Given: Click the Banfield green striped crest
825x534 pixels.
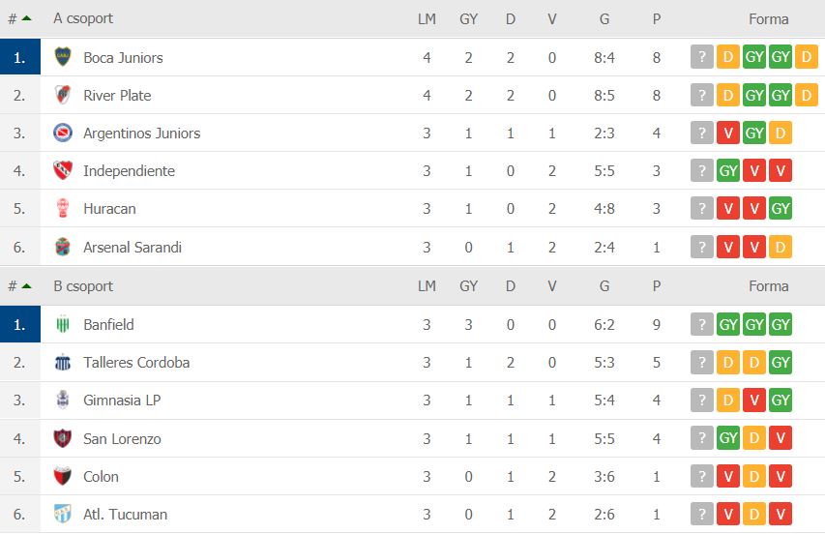Looking at the screenshot, I should click(63, 324).
